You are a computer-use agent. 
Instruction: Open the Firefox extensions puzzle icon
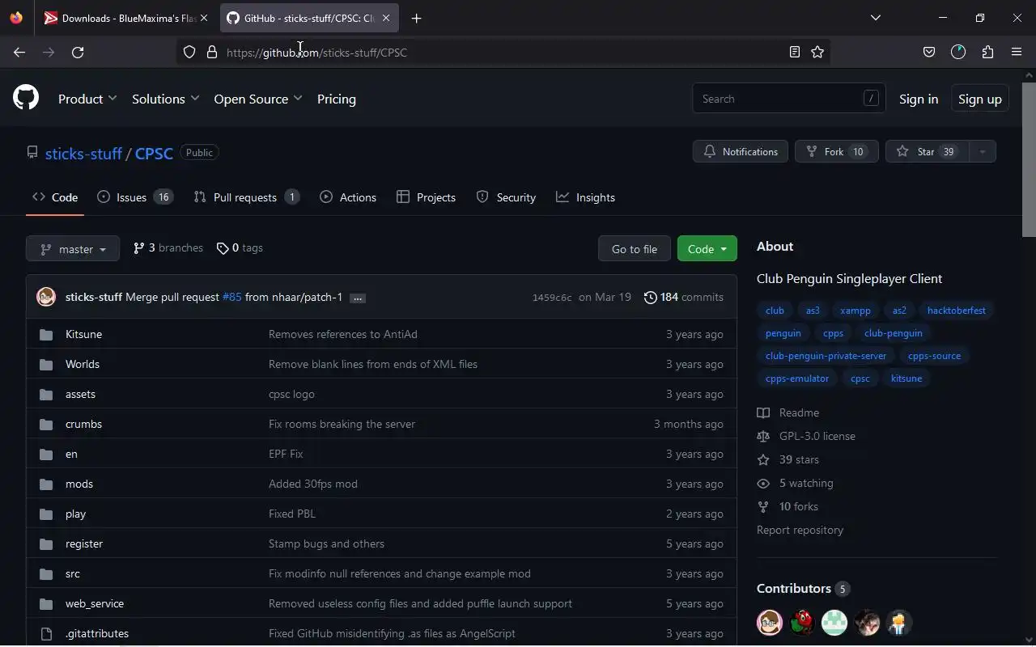click(987, 52)
